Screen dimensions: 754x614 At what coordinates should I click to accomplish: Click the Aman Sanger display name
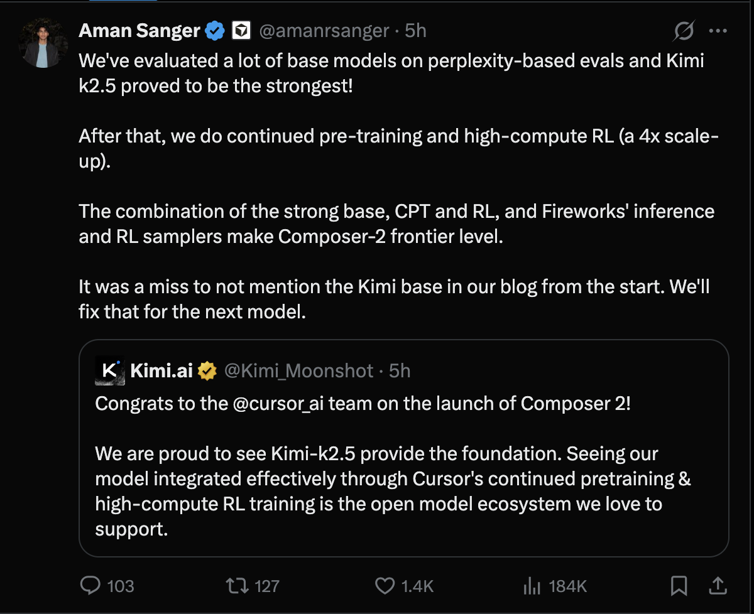pos(139,30)
